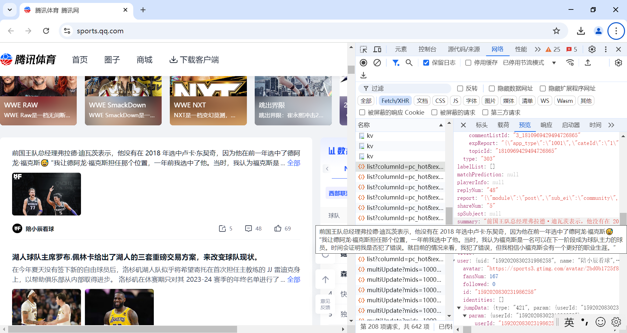The image size is (627, 333).
Task: Click the 下载客户端 link
Action: click(194, 60)
